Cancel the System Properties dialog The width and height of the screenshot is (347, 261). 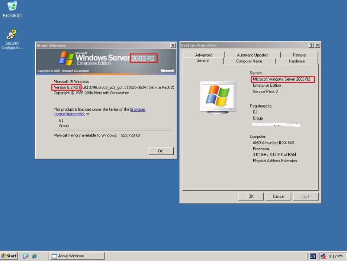278,196
